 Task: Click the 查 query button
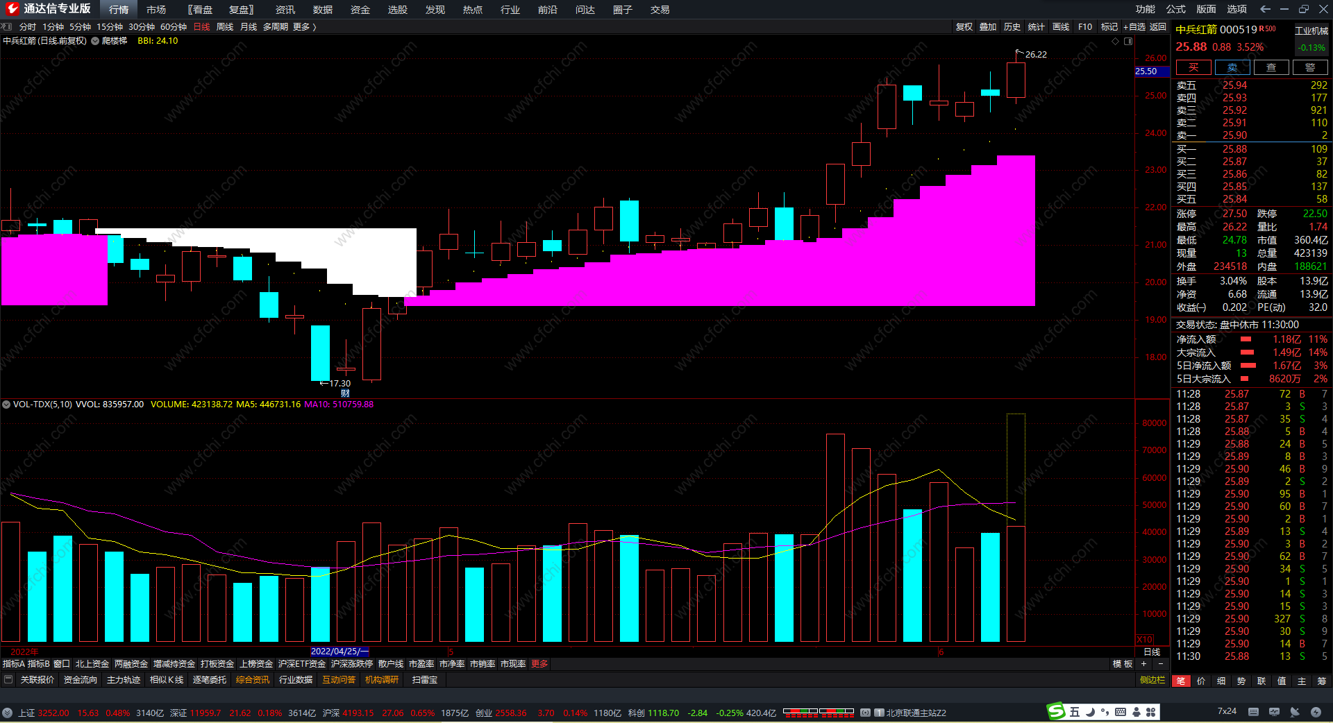pos(1271,67)
